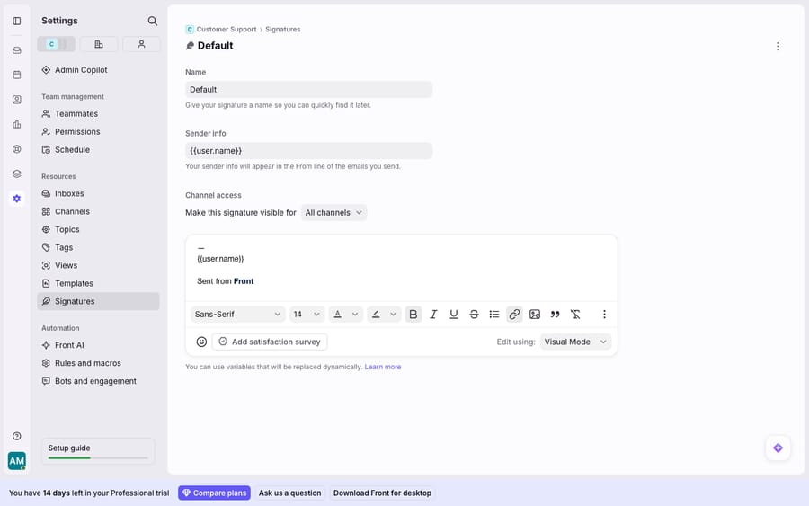Click the Name input field

(308, 90)
